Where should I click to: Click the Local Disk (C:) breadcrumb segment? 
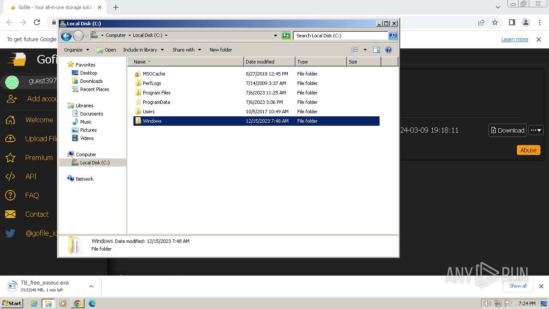148,36
